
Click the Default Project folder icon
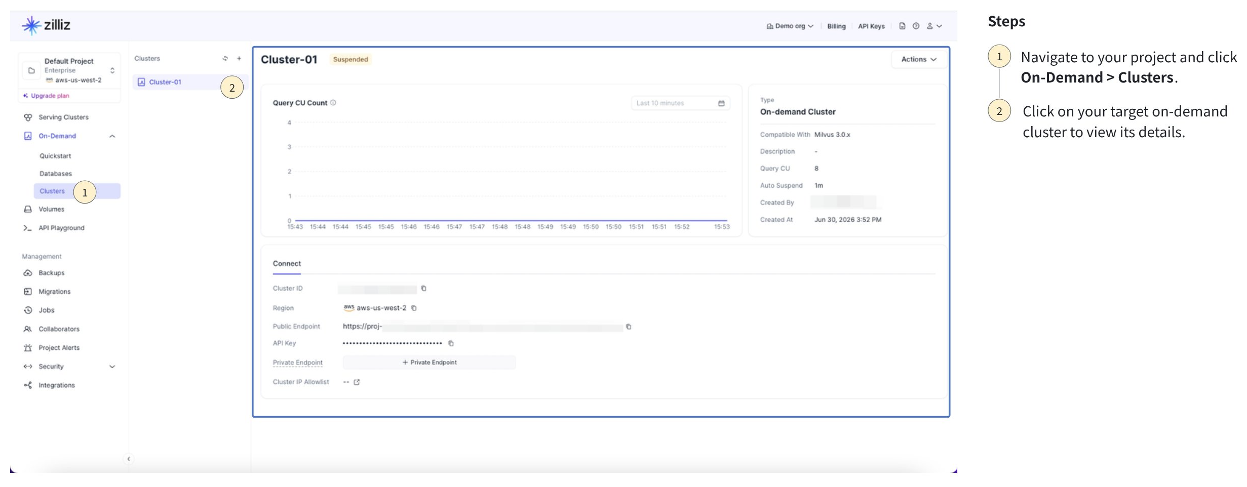31,70
